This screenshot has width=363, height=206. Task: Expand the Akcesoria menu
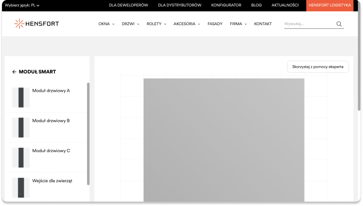(x=187, y=24)
